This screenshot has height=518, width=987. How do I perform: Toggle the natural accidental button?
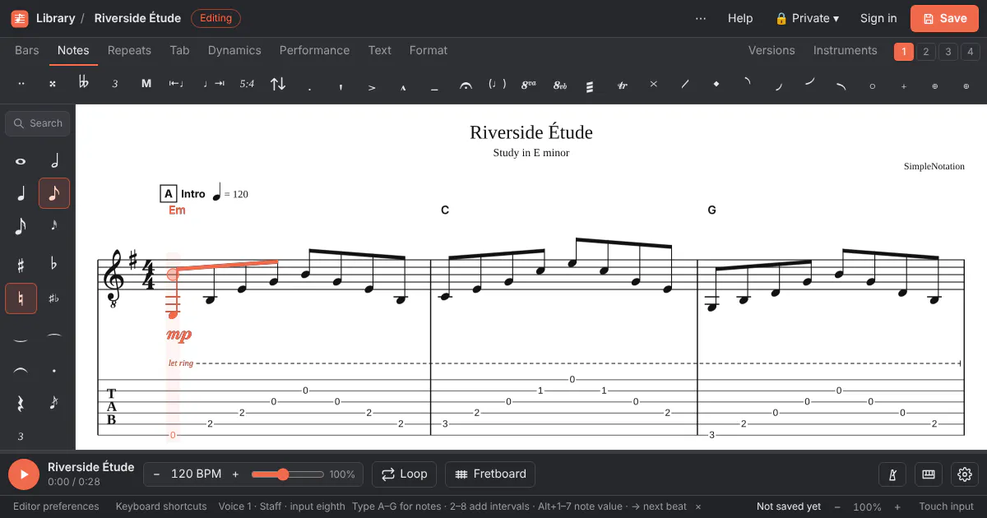pos(21,298)
